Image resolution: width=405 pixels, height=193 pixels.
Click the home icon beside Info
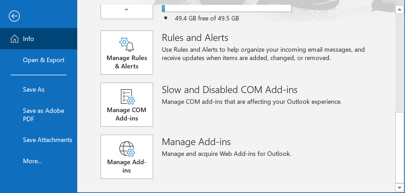pos(15,39)
